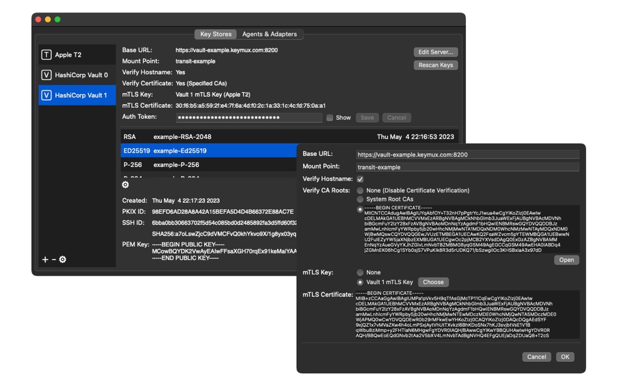This screenshot has width=618, height=386.
Task: Toggle the Show auth token checkbox
Action: pos(330,118)
